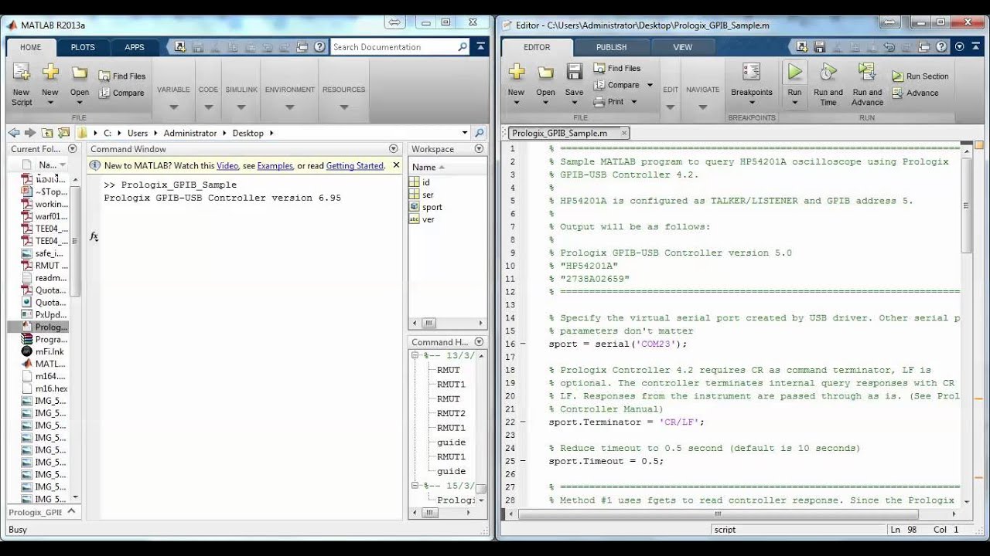The image size is (990, 556).
Task: Expand the SIMULINK section dropdown
Action: tap(241, 107)
